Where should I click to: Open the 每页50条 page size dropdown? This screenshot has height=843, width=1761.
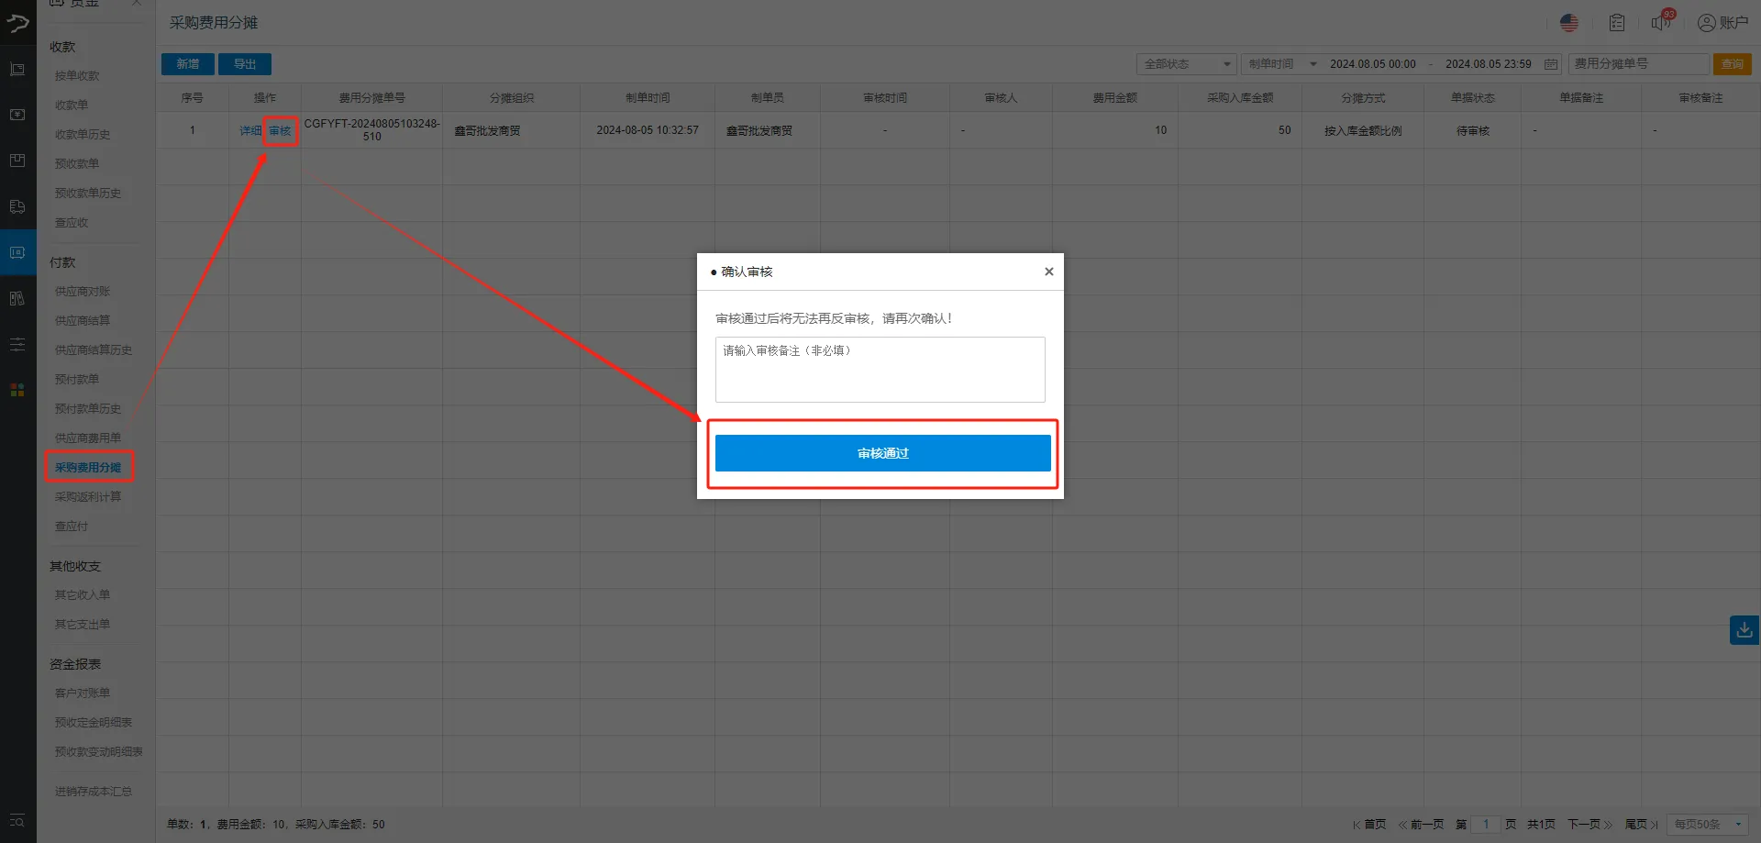[x=1704, y=824]
